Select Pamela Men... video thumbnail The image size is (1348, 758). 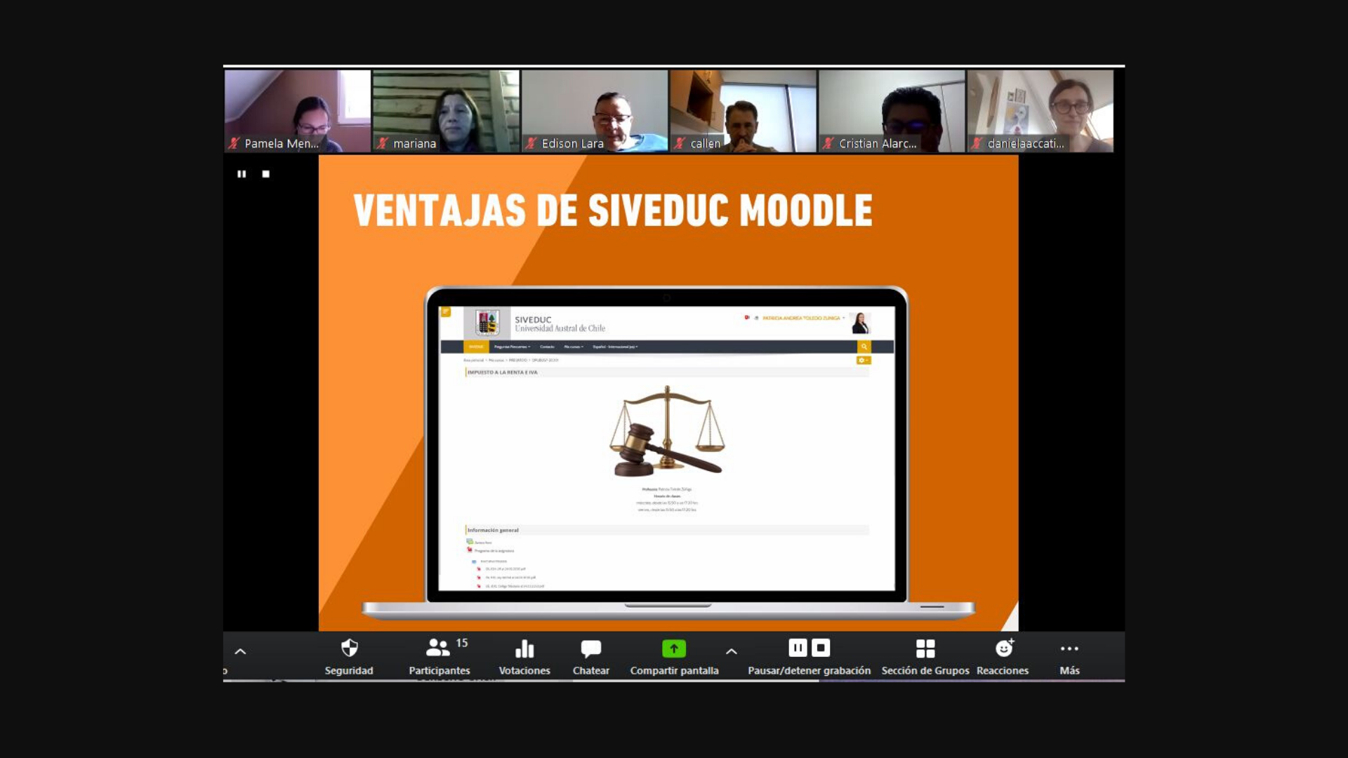(x=298, y=110)
